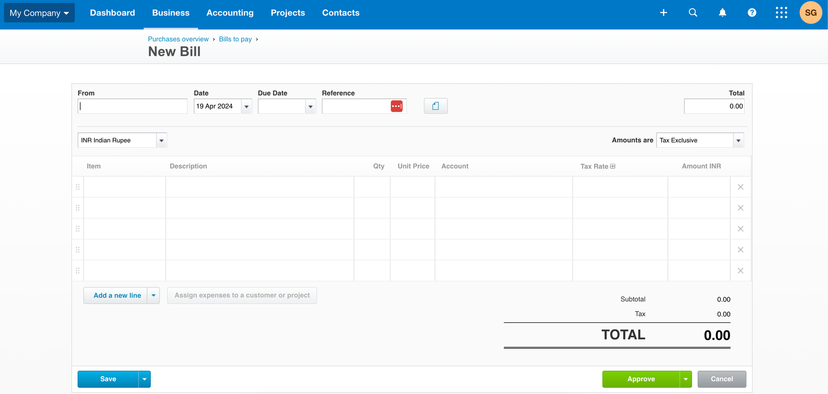Click the Total field at top right
Screen dimensions: 828x394
click(x=714, y=106)
